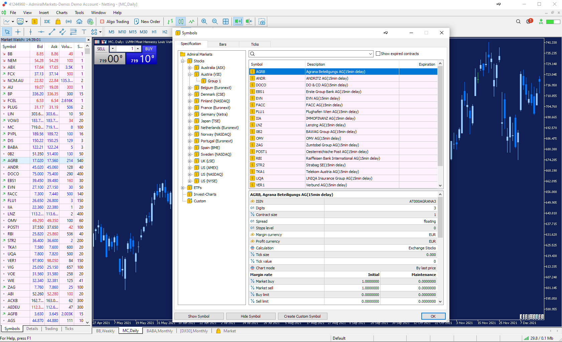The width and height of the screenshot is (562, 342).
Task: Switch chart to line chart style
Action: [x=191, y=22]
